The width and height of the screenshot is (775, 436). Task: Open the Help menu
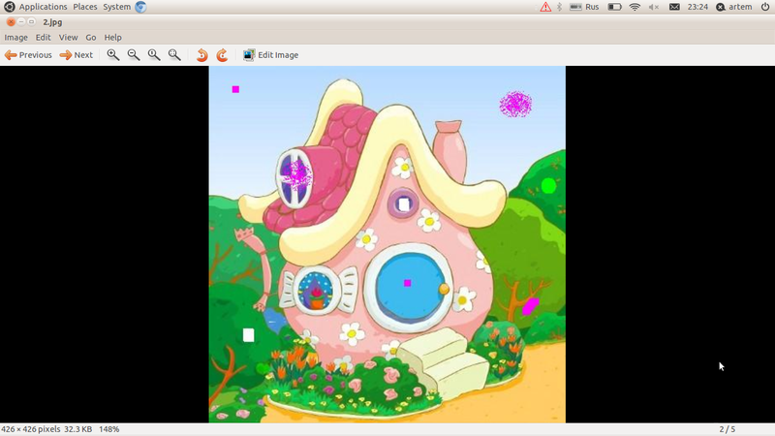(112, 37)
